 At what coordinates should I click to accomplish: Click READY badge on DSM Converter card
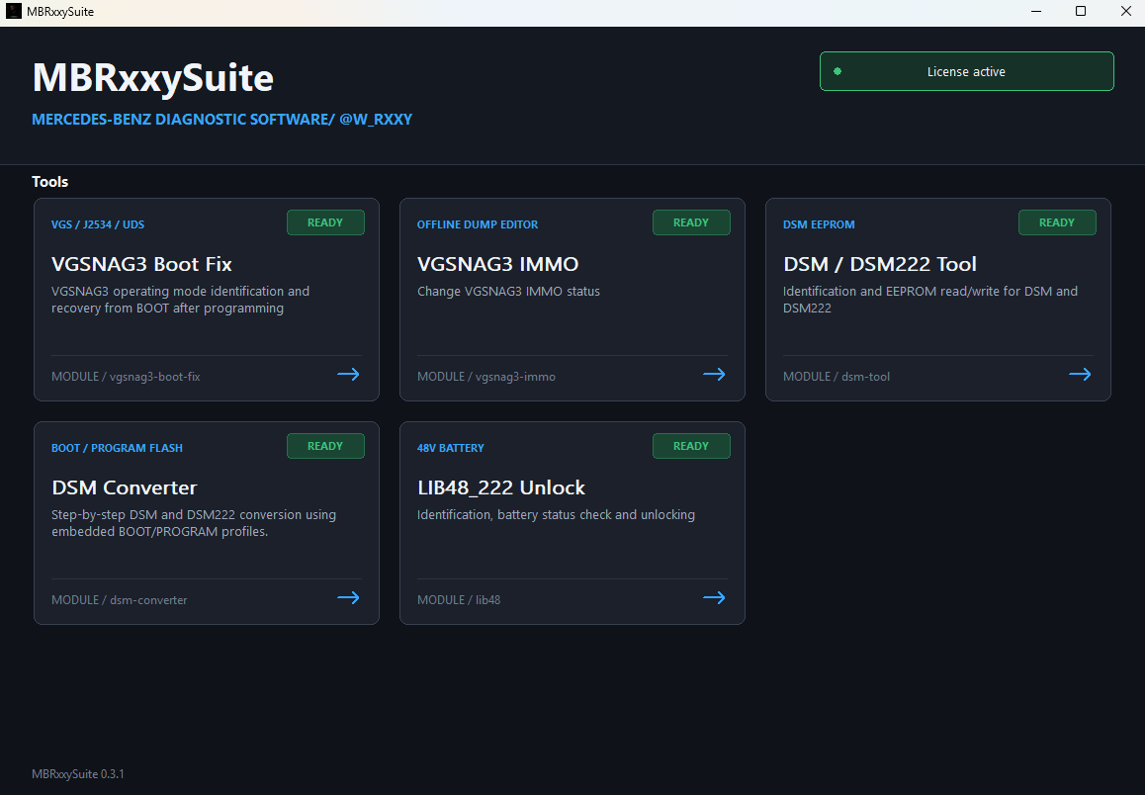point(325,446)
